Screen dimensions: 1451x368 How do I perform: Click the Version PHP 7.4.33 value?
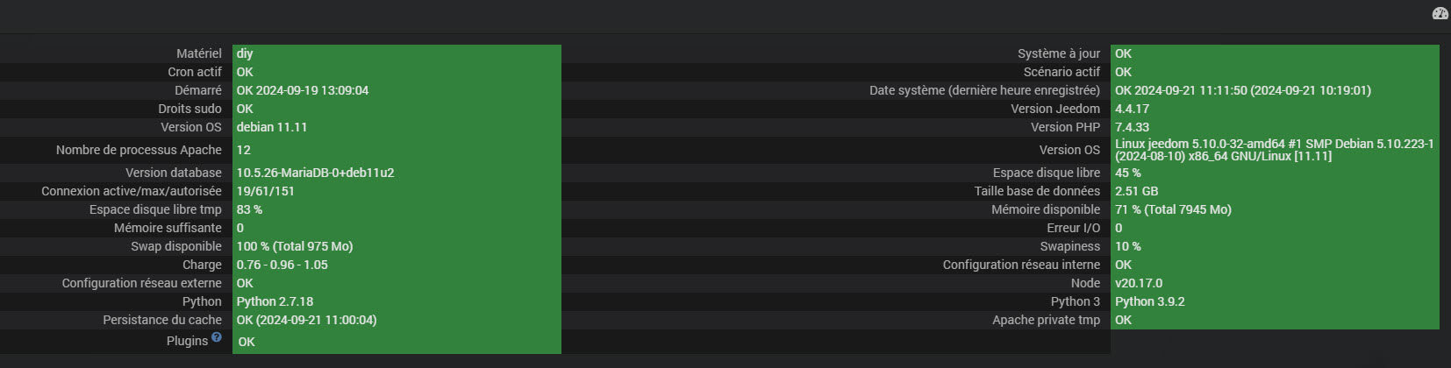tap(1132, 127)
